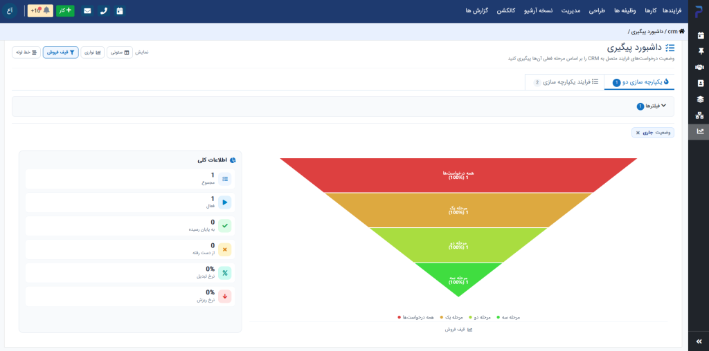Viewport: 709px width, 351px height.
Task: Open the notifications bell showing 10+
Action: 41,11
